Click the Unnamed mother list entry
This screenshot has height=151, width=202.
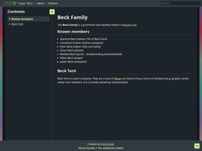point(82,43)
